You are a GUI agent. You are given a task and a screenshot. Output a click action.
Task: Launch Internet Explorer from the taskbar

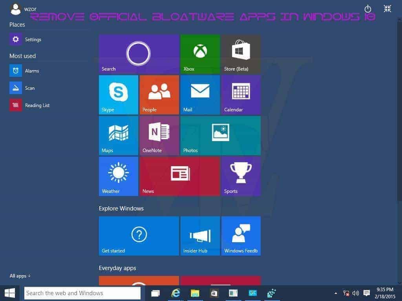(x=175, y=293)
